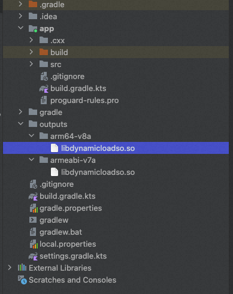Viewport: 233px width, 294px height.
Task: Click the Scratches and Consoles icon
Action: (22, 280)
